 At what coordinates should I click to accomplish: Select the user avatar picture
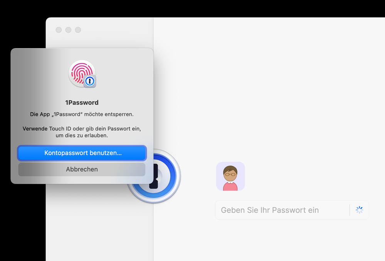click(x=230, y=176)
